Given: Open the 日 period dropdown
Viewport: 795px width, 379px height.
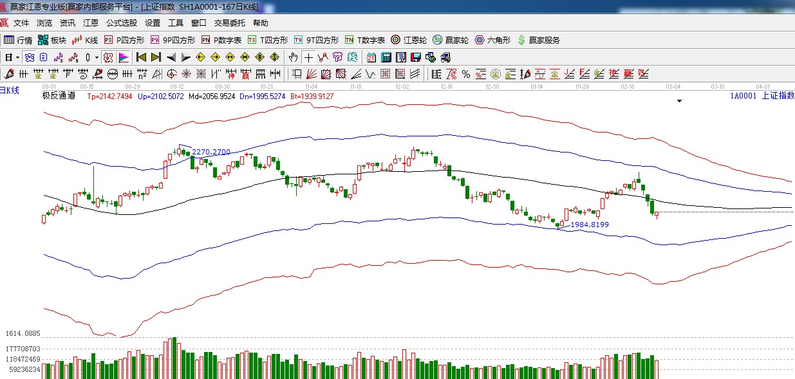Looking at the screenshot, I should pos(11,57).
